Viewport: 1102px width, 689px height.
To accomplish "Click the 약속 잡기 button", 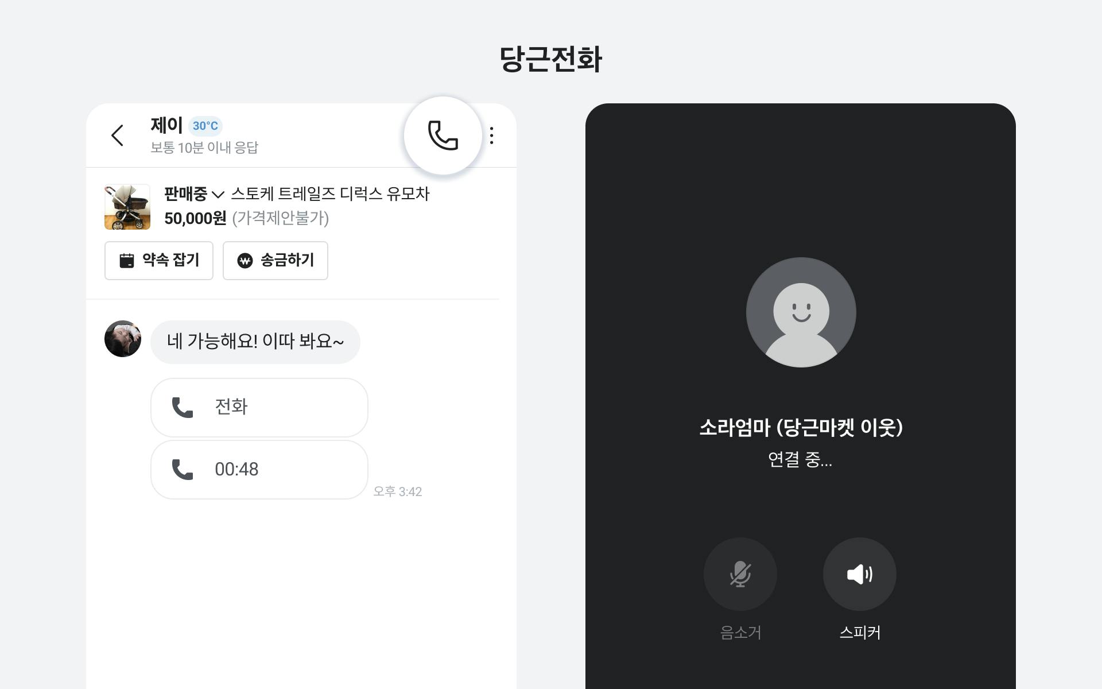I will click(x=159, y=261).
